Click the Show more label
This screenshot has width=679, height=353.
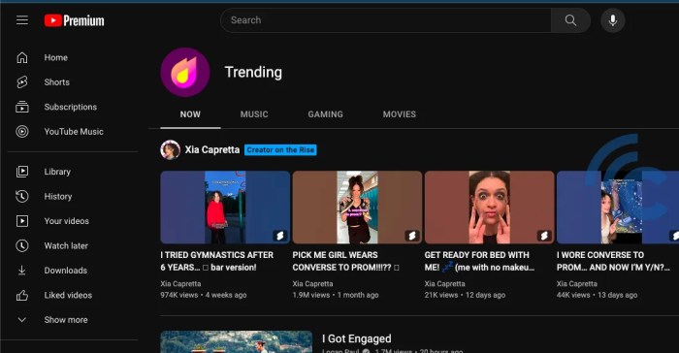pyautogui.click(x=66, y=320)
